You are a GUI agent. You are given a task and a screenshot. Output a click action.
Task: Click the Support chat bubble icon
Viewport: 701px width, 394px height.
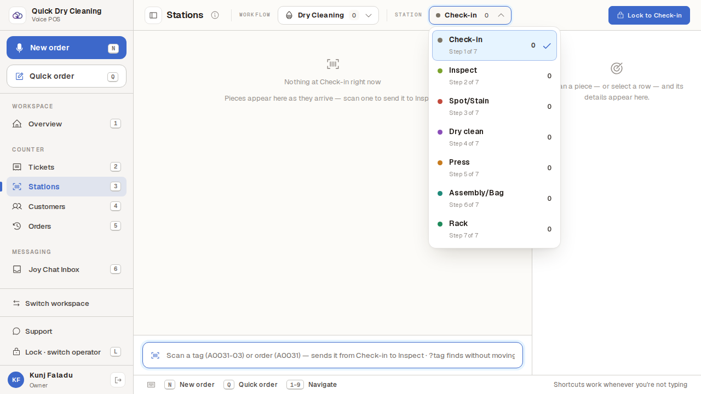click(x=16, y=331)
